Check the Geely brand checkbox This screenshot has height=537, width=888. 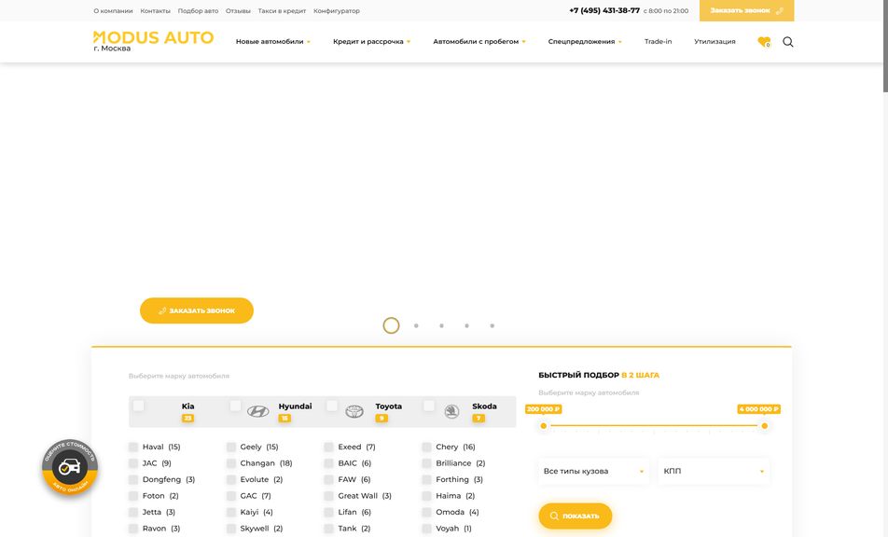[x=231, y=447]
